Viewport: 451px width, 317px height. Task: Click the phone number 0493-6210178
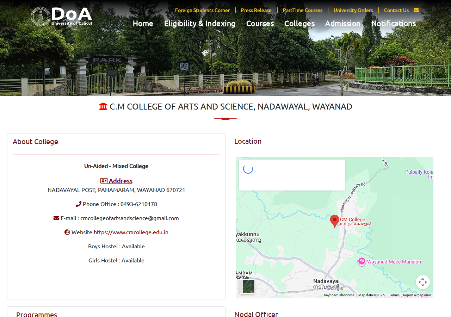[139, 204]
